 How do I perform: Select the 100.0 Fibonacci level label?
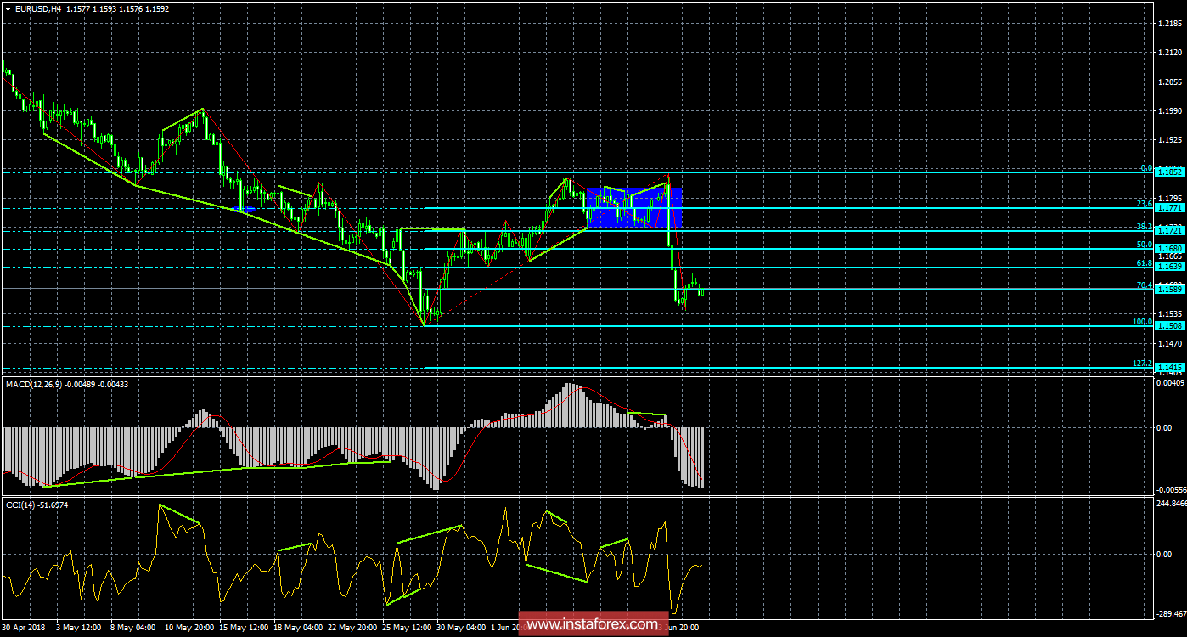[1142, 322]
